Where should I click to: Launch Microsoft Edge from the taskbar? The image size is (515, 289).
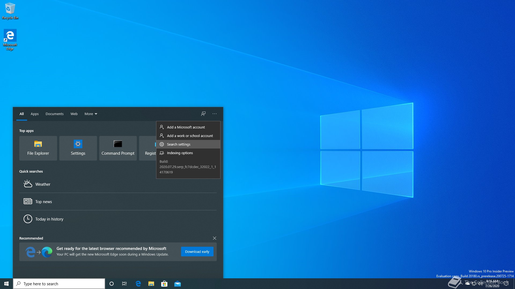[138, 284]
